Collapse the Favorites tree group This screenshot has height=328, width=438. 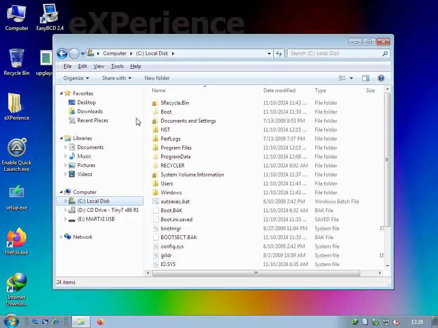61,94
